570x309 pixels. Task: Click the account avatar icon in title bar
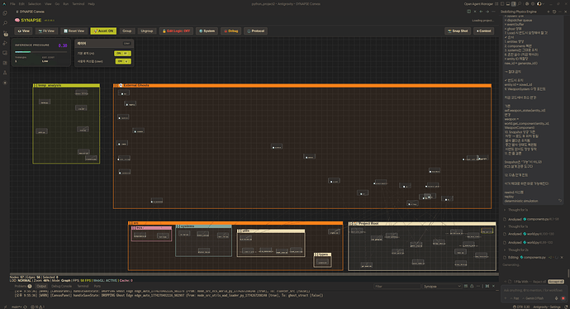tap(539, 4)
